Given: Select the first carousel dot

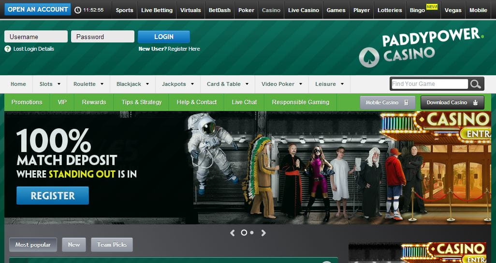Looking at the screenshot, I should pos(244,233).
